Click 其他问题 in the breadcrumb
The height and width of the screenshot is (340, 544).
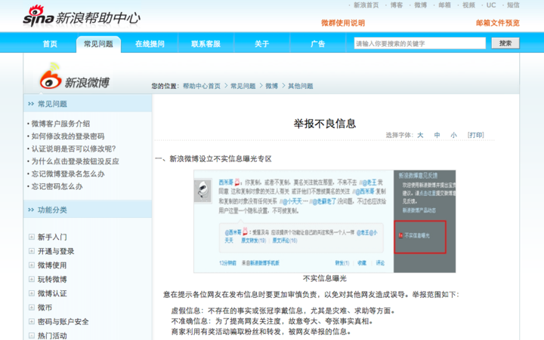click(x=301, y=86)
